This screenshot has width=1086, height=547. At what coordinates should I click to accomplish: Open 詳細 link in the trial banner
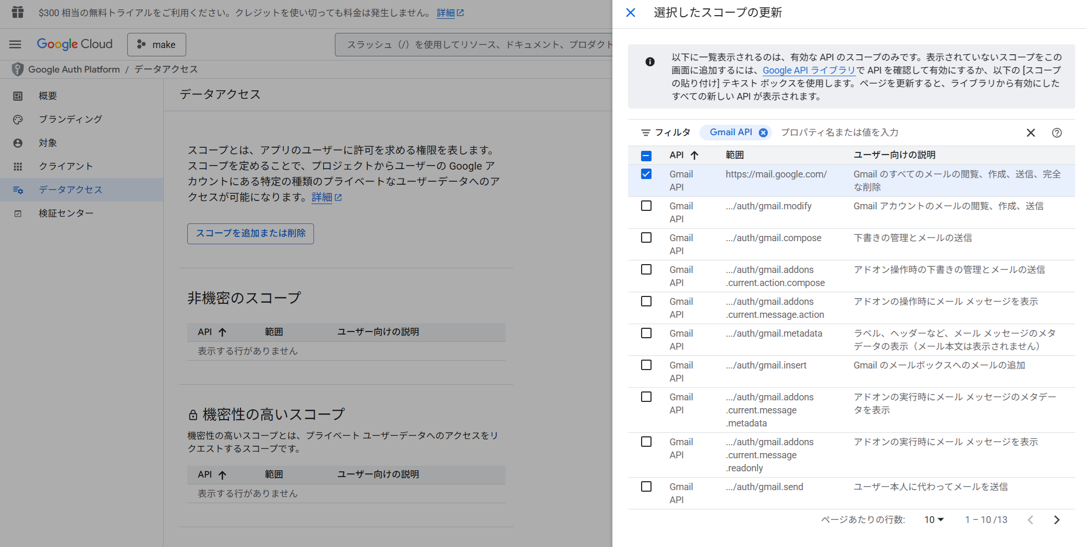click(x=450, y=13)
